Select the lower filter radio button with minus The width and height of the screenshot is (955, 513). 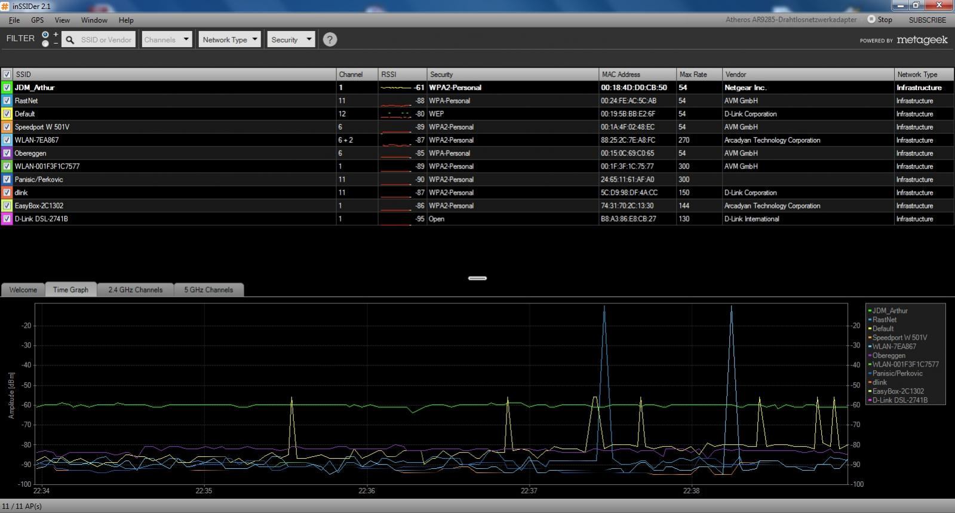click(x=45, y=44)
